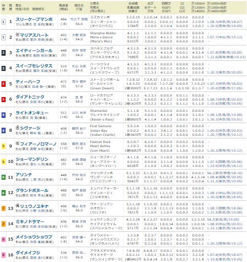Screen dimensions: 247x262
Task: Click horse number 12 cell
Action: [11, 193]
